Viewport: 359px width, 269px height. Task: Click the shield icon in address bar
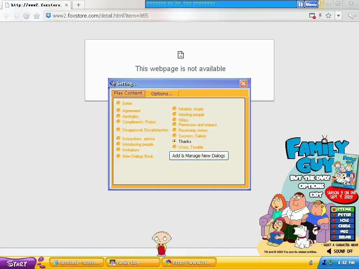48,15
